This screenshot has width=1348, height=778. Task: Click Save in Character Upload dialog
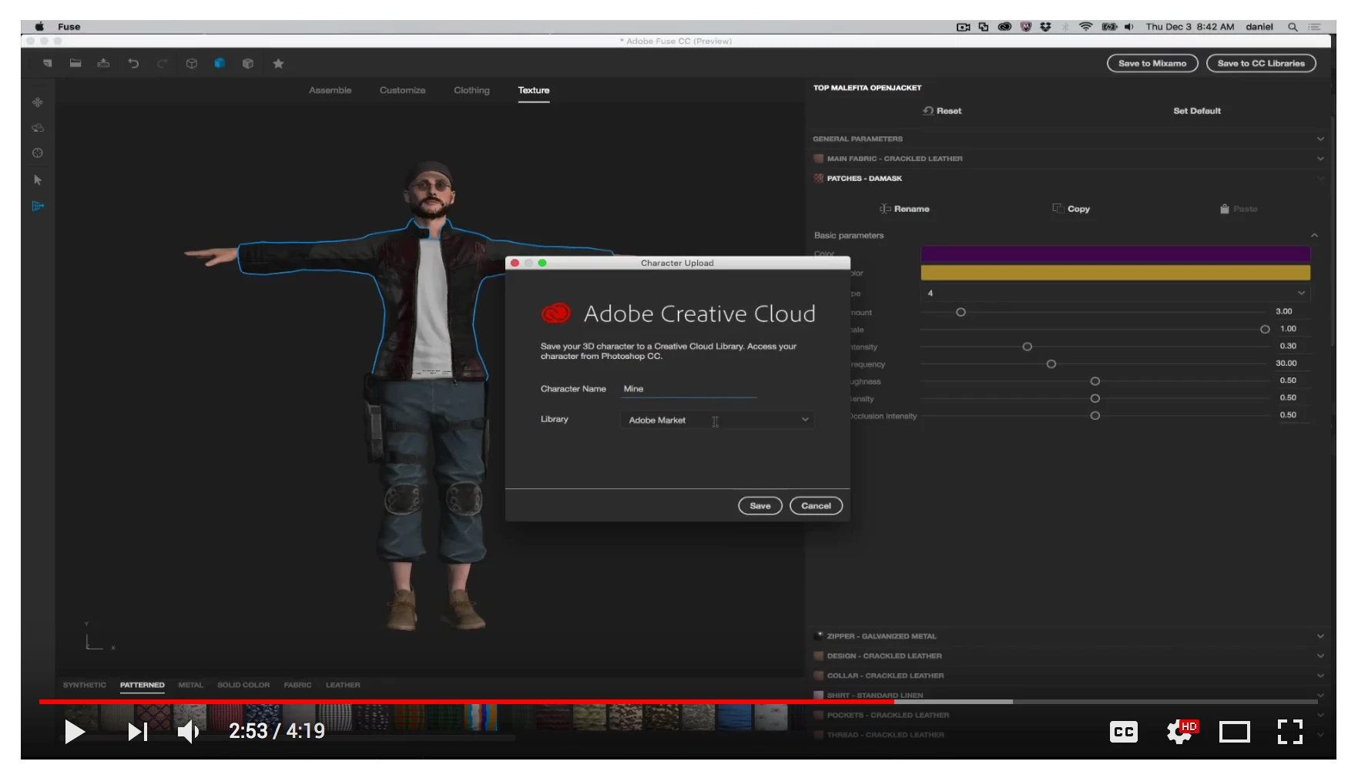[760, 506]
